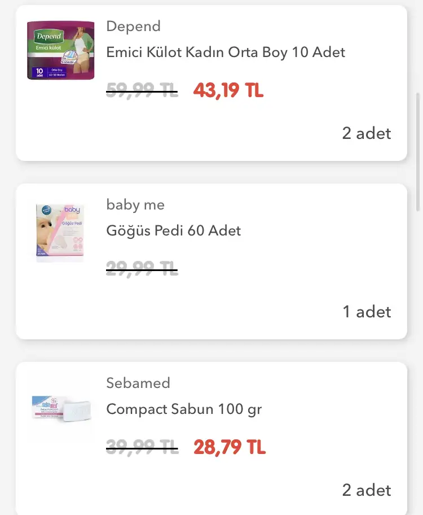Open Compact Sabun 100 gr title
This screenshot has width=423, height=515.
184,409
